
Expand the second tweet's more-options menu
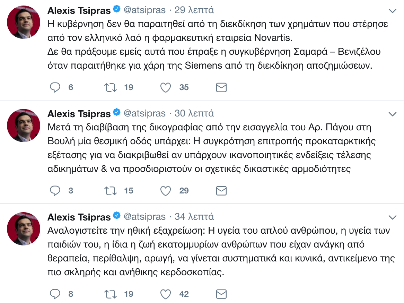pyautogui.click(x=392, y=114)
